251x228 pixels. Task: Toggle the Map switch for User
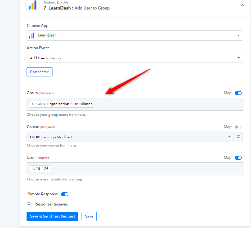pyautogui.click(x=238, y=158)
